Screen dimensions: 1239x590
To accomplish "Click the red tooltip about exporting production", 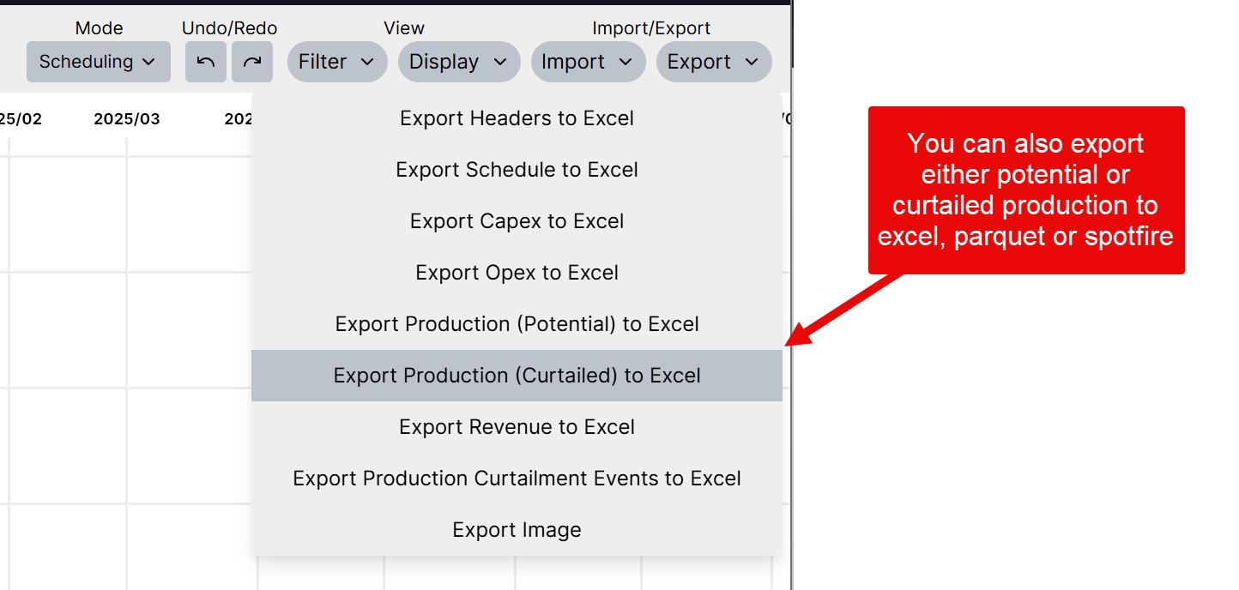I will [1025, 190].
